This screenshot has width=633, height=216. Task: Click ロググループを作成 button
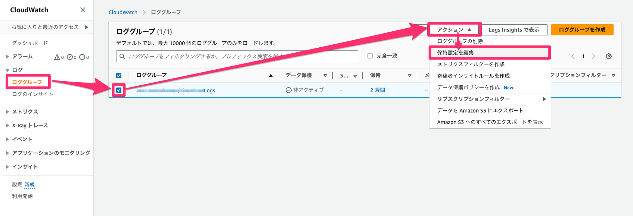click(582, 30)
